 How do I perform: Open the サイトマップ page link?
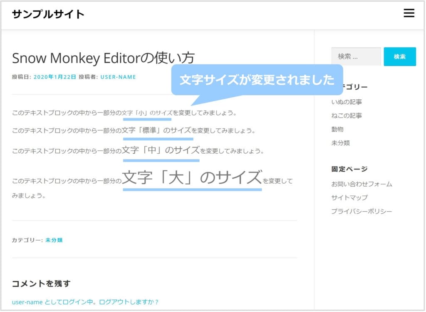click(x=349, y=197)
